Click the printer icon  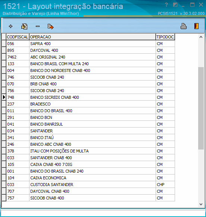[184, 26]
